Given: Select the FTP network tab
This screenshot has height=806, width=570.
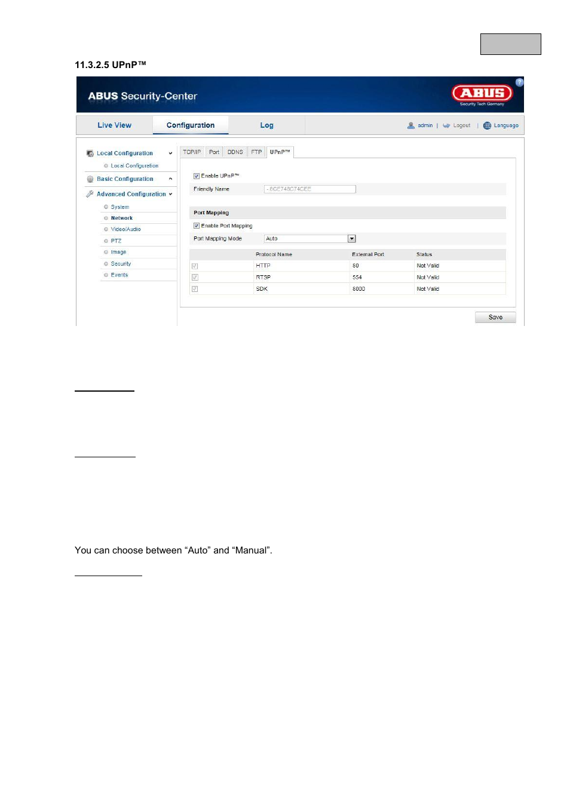Looking at the screenshot, I should (256, 152).
